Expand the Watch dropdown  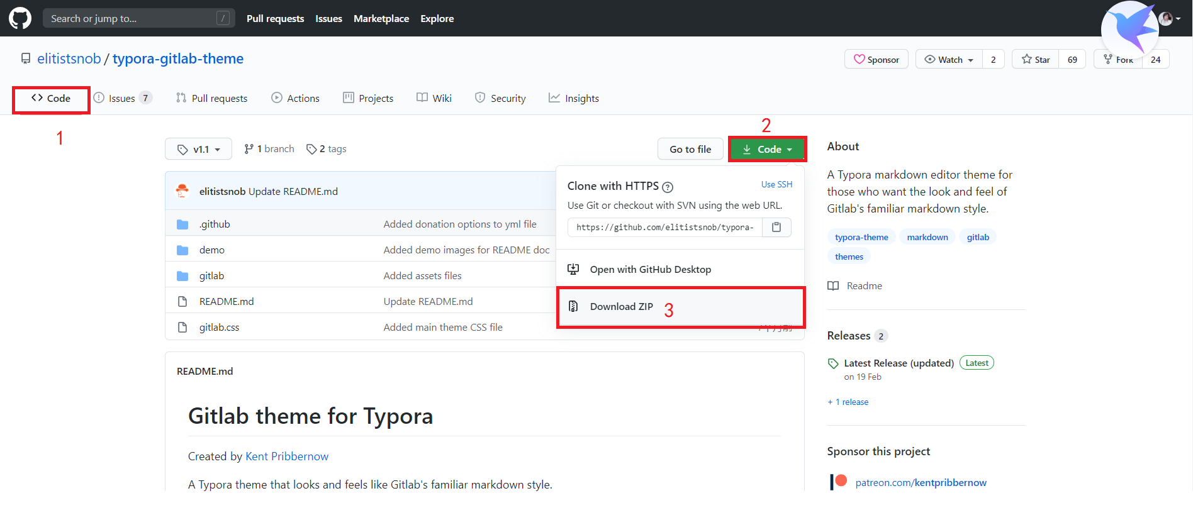tap(949, 59)
